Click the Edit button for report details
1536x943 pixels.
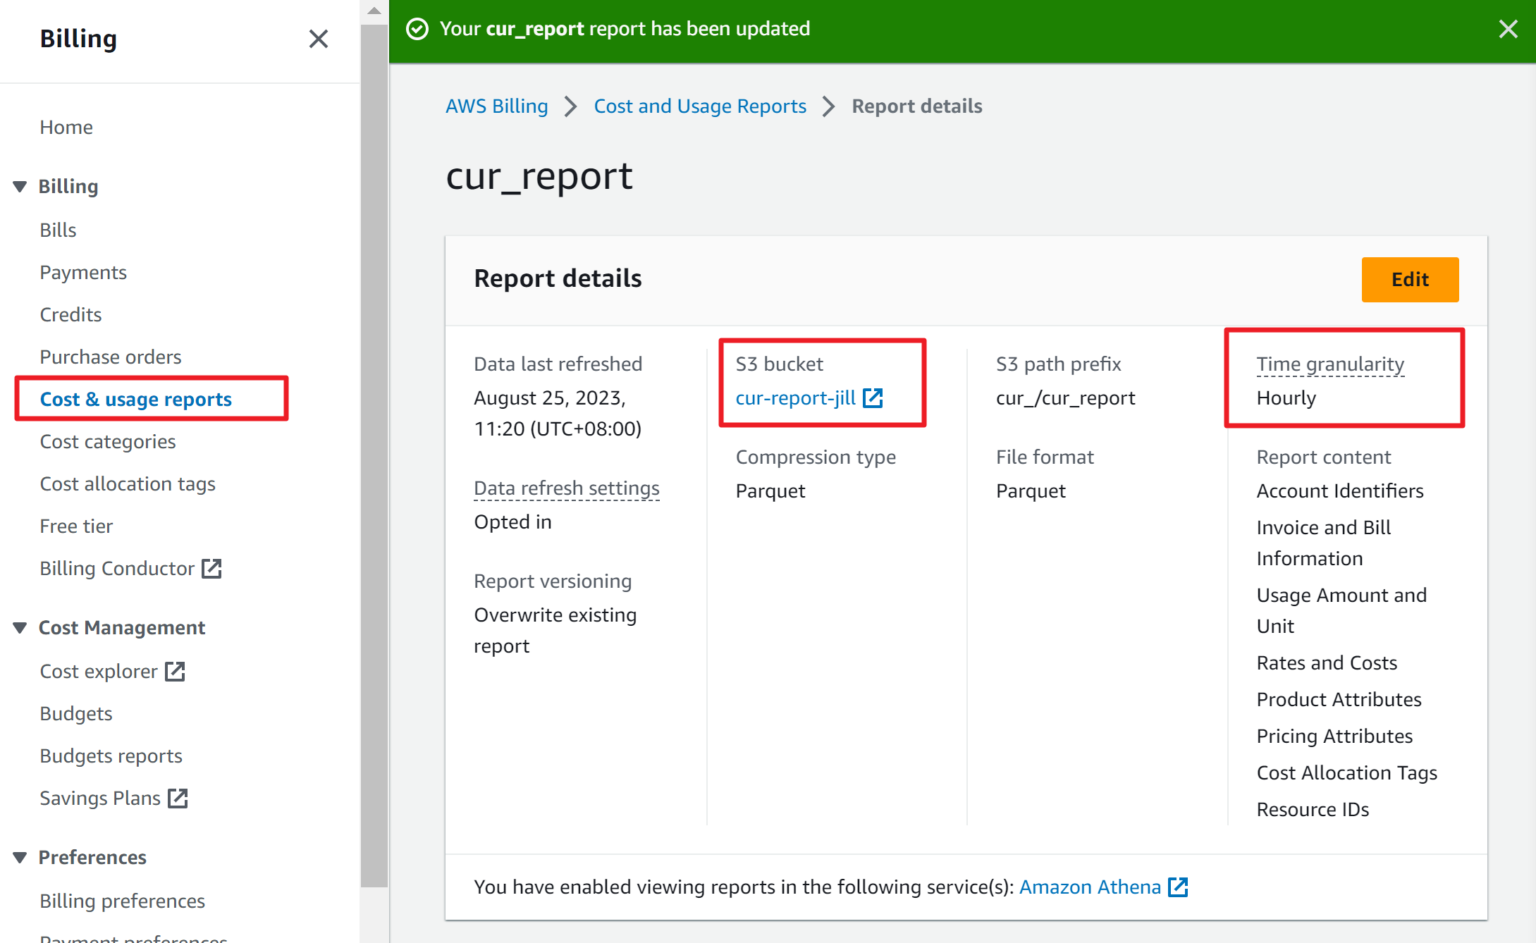(x=1410, y=279)
